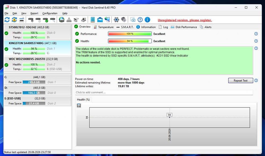
Task: Click the E: free space 27,4 GB bar
Action: (34, 103)
